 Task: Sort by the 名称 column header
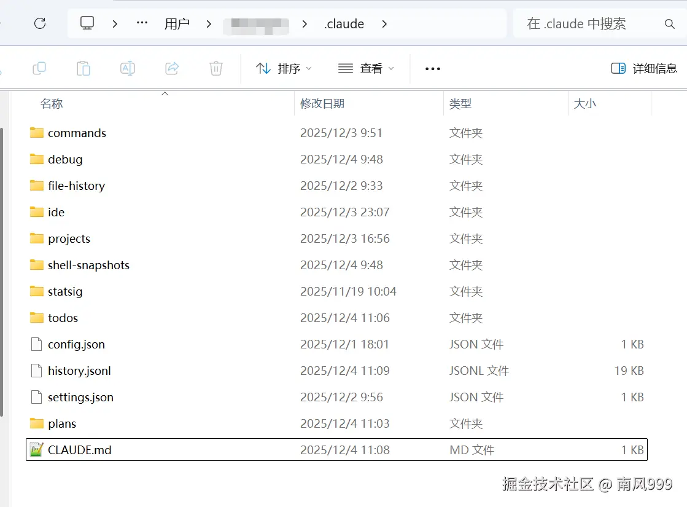52,103
